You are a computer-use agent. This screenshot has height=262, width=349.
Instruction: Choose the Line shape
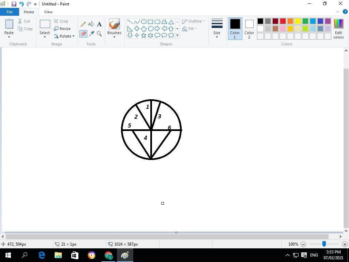click(130, 22)
